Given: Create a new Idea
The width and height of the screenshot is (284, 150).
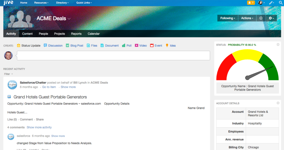Looking at the screenshot, I should tap(171, 46).
